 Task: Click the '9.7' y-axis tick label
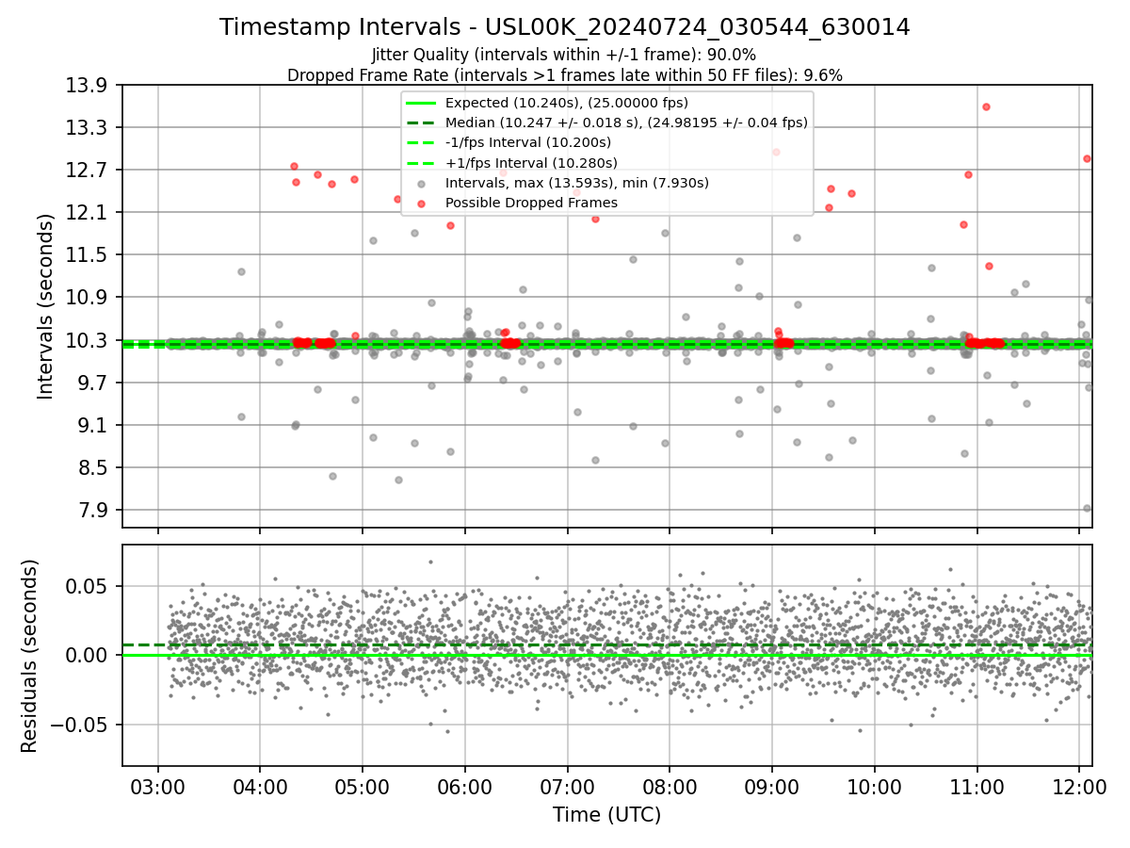coord(95,383)
